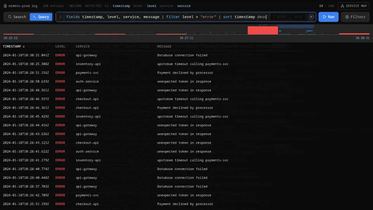Click message in the 10:26:42.709Z row
Viewport: 373px width, 210px height.
click(x=184, y=195)
